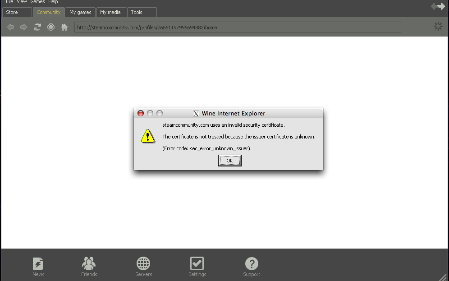Open News from the bottom bar

(x=38, y=267)
